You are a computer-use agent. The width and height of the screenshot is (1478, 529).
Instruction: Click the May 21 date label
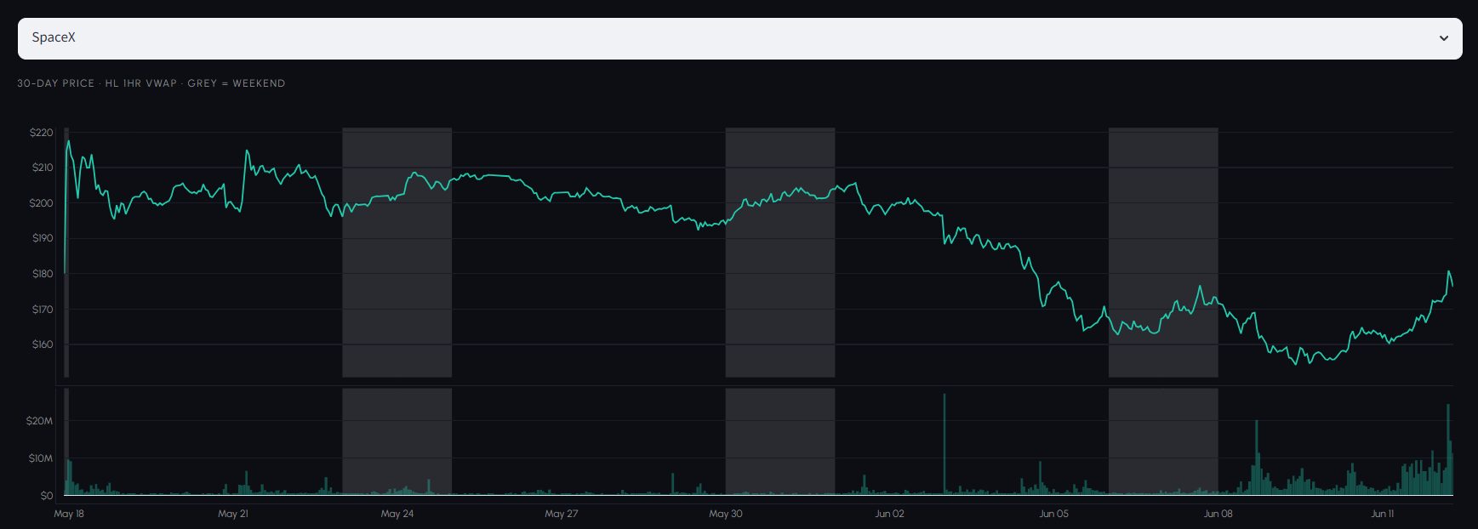point(233,514)
